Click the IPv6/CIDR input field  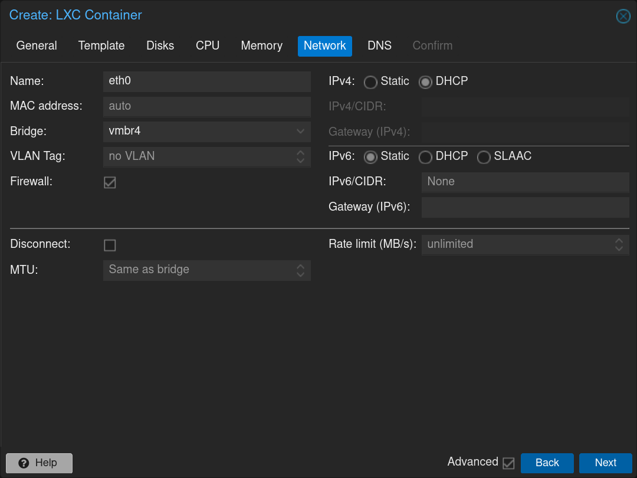[526, 182]
